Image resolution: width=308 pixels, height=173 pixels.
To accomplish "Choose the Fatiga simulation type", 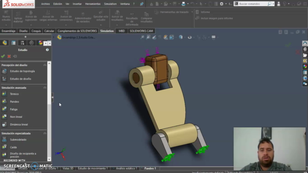I will [13, 109].
